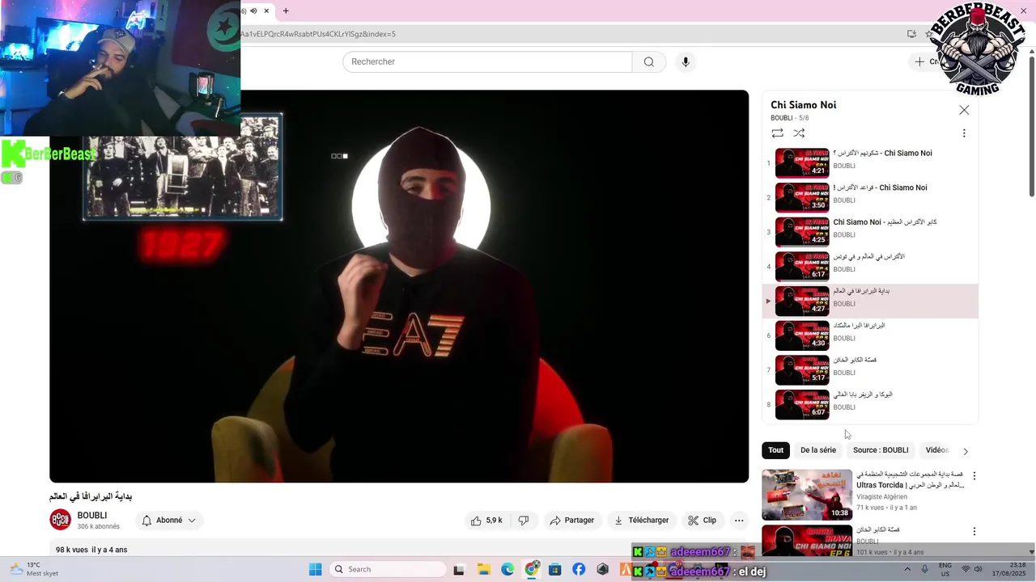Open Chrome from taskbar

532,569
